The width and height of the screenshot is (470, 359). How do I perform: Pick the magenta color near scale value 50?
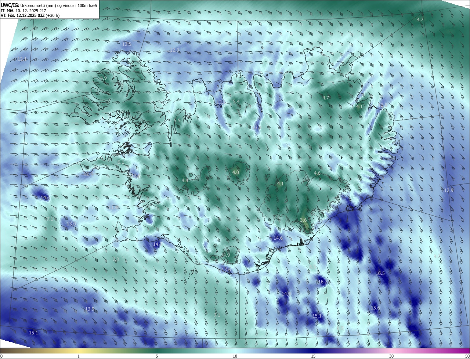pyautogui.click(x=466, y=351)
